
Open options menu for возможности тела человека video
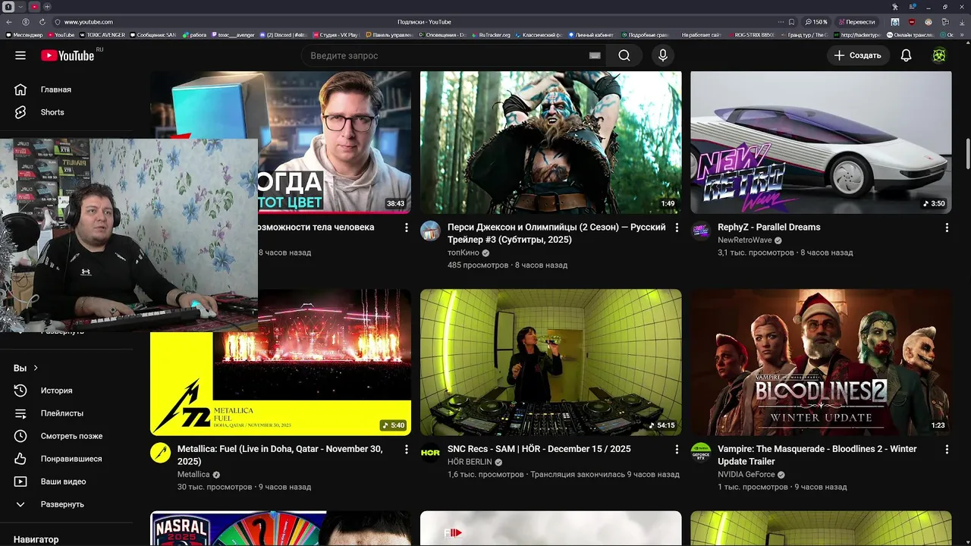407,227
